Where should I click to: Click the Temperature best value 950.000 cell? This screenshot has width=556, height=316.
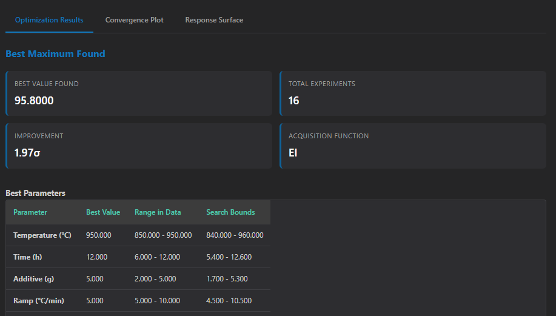(98, 235)
